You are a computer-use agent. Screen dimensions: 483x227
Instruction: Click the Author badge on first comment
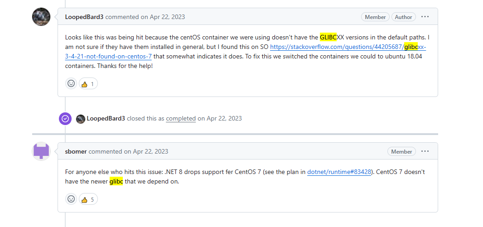click(404, 17)
